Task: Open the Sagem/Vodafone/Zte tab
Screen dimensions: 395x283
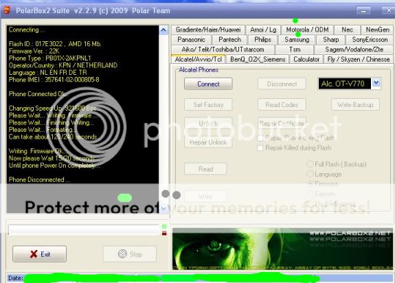Action: pyautogui.click(x=354, y=49)
